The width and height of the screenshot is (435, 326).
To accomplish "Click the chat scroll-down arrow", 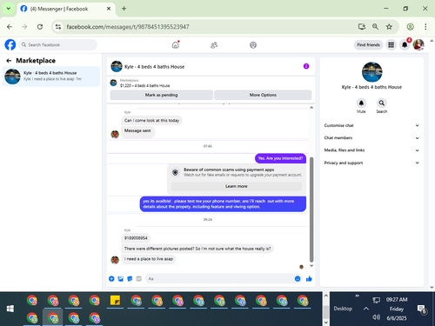I will (x=311, y=265).
